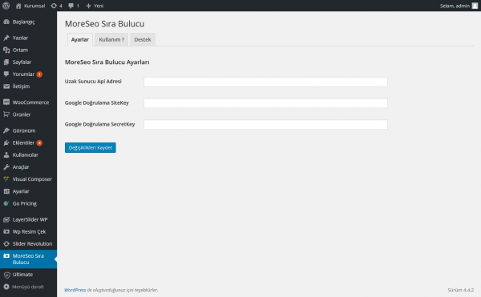Open the Ürünler cart icon
The width and height of the screenshot is (481, 297).
6,114
